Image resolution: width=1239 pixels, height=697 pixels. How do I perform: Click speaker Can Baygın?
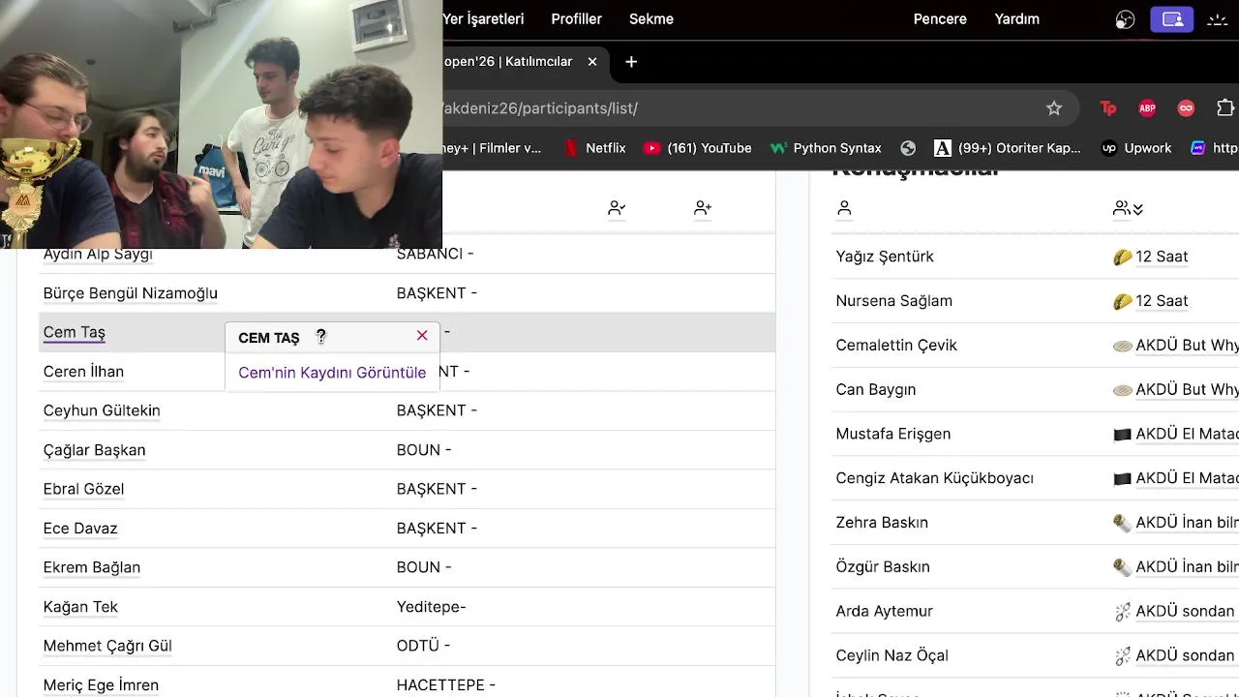point(875,389)
